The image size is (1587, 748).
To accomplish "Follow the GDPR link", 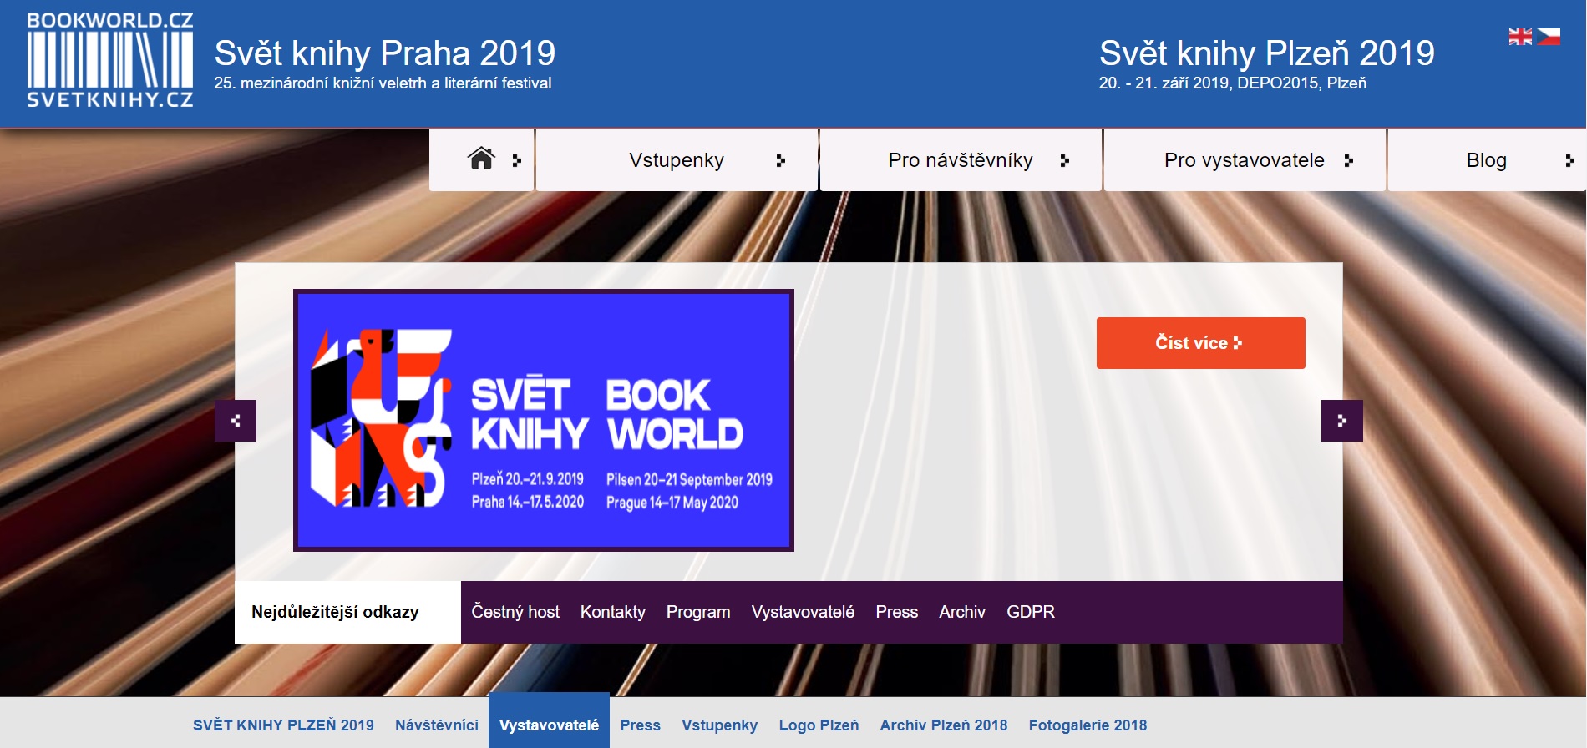I will pos(1031,612).
